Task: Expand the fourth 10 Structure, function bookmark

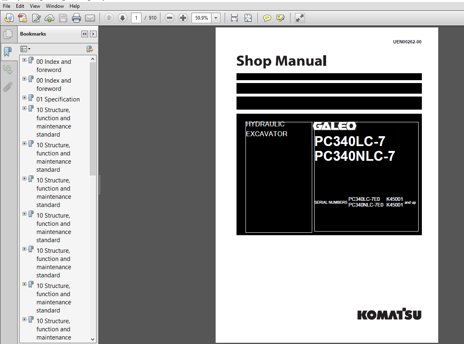Action: [x=24, y=214]
